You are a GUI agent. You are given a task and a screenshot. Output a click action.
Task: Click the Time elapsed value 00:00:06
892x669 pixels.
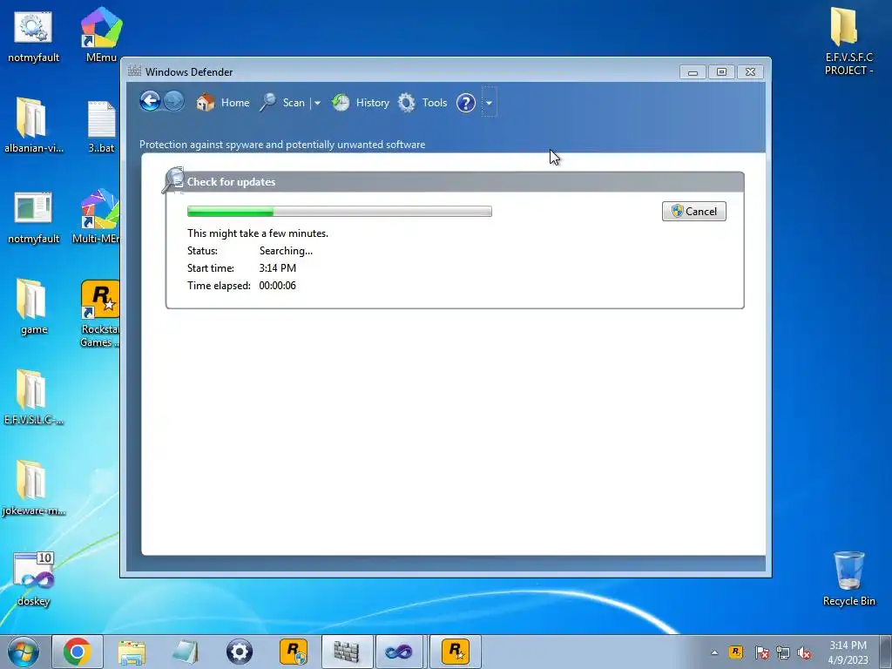click(x=278, y=286)
